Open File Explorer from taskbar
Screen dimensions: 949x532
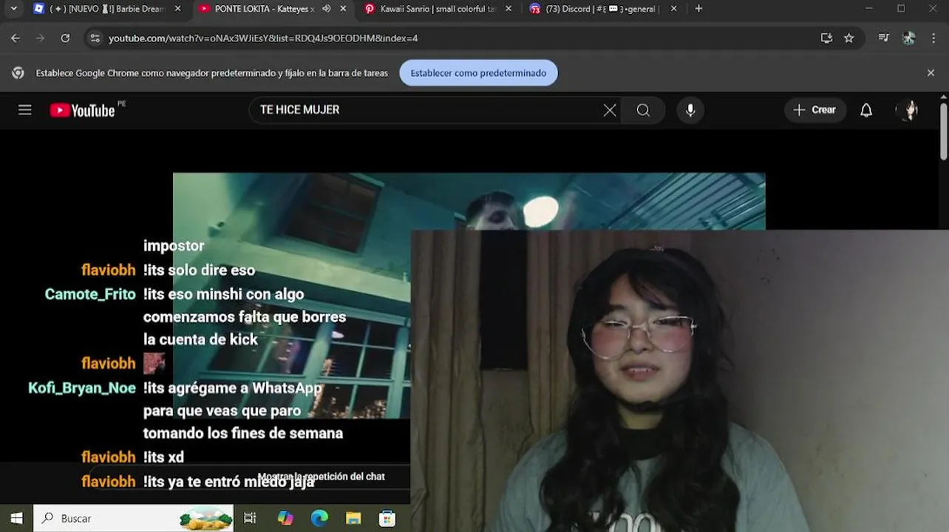[x=353, y=519]
